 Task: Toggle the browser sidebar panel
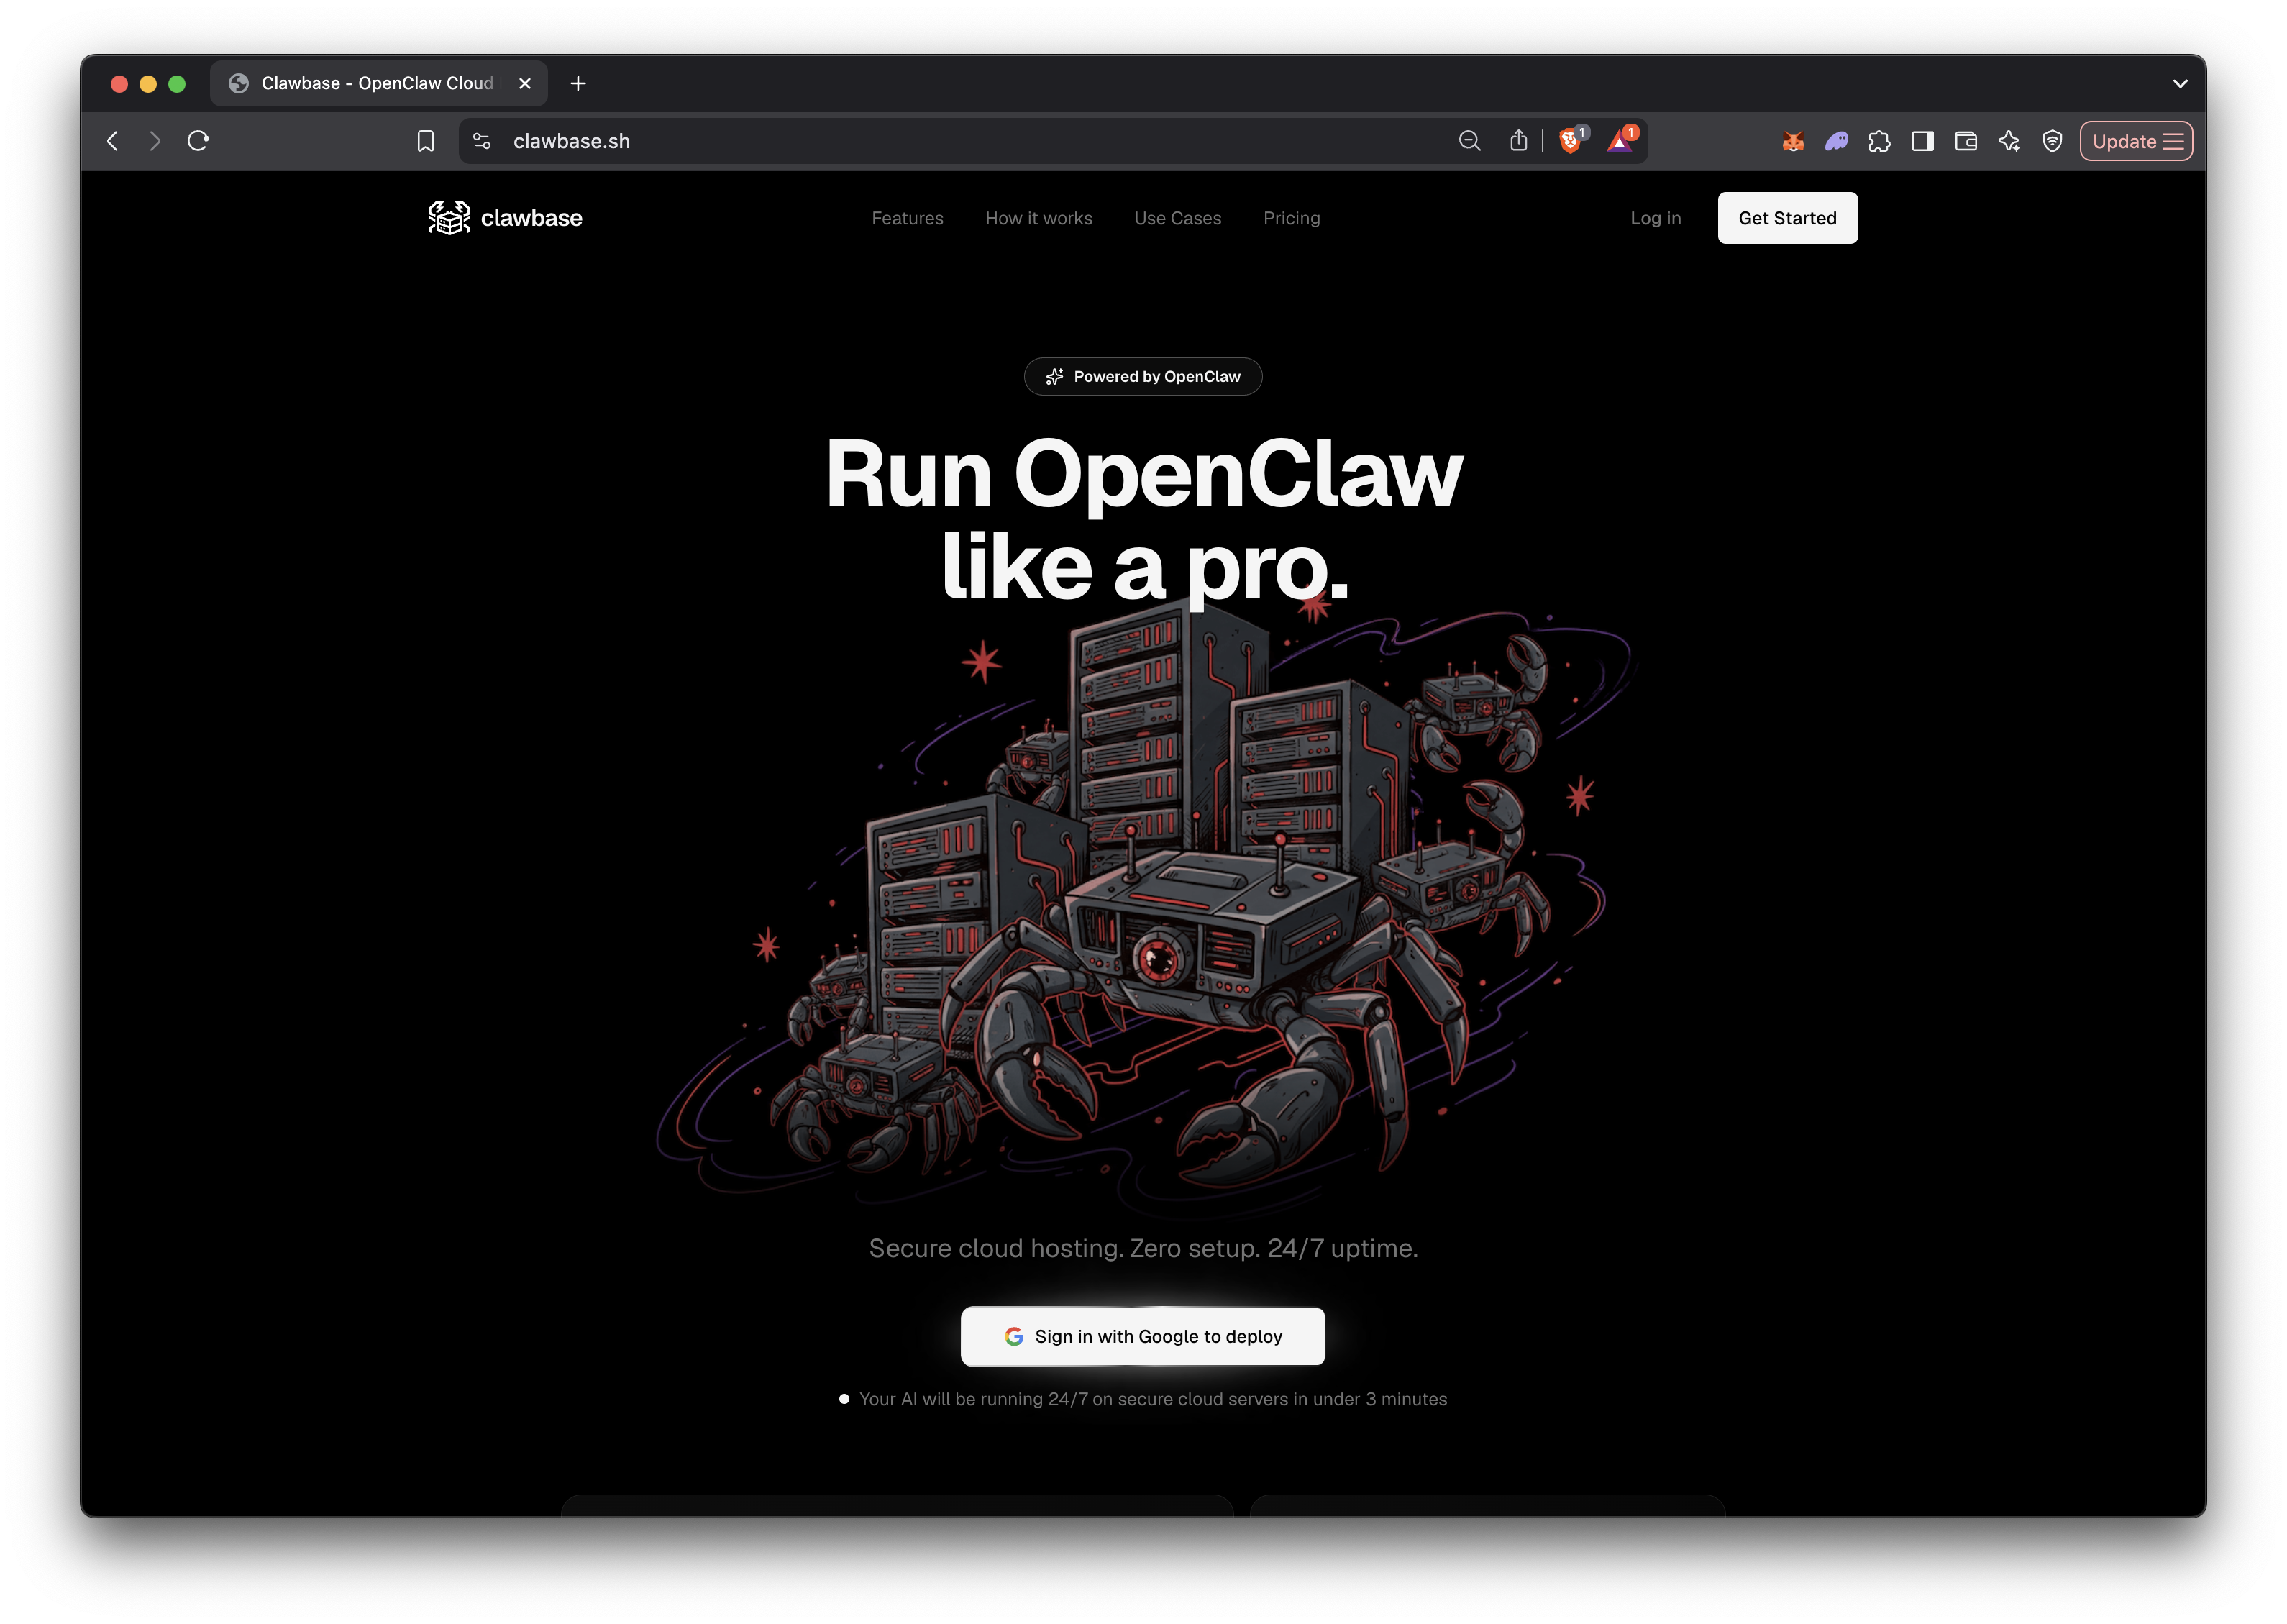1922,141
